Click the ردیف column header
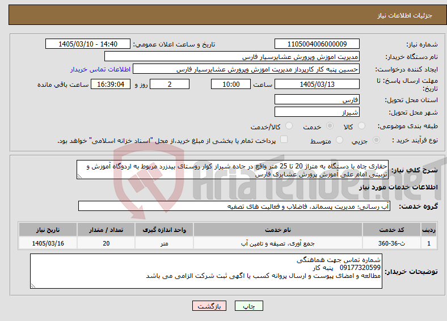This screenshot has width=447, height=321. coord(429,230)
